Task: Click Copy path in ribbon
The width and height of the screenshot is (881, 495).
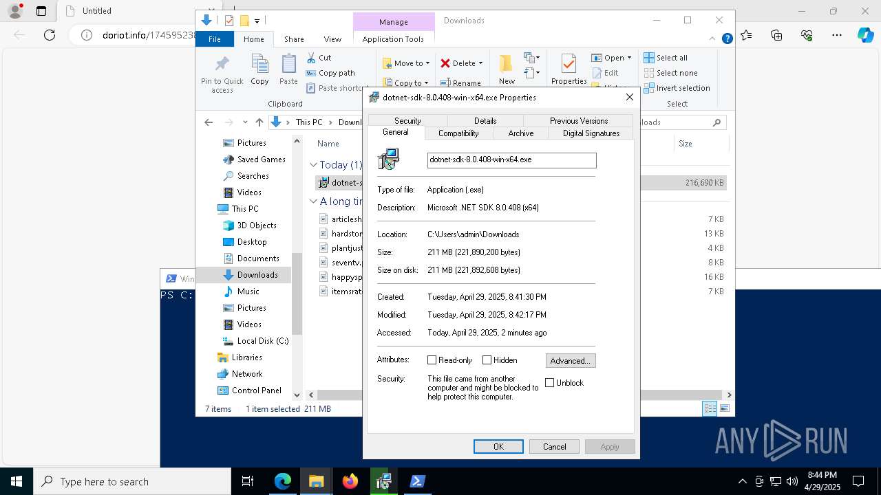Action: tap(330, 73)
